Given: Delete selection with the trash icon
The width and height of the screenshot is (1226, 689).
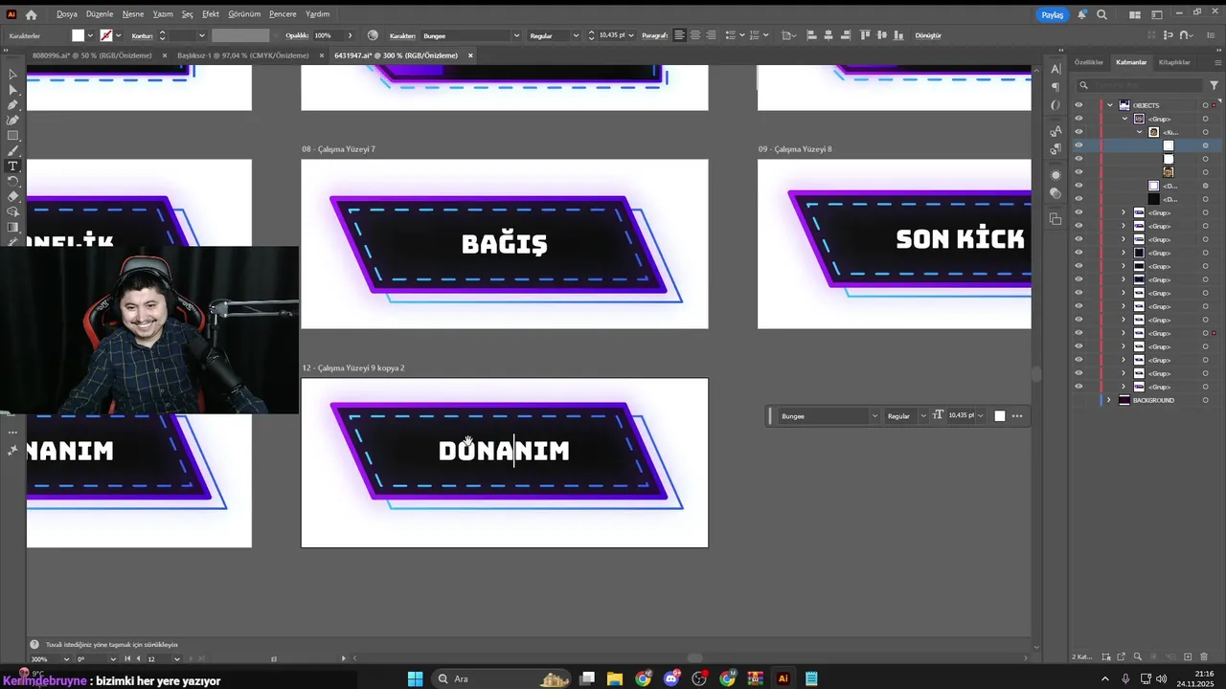Looking at the screenshot, I should 1204,656.
